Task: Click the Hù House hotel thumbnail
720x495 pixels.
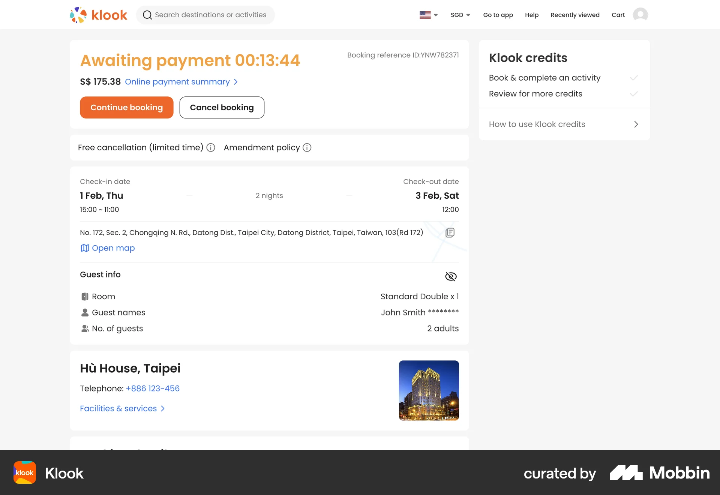Action: [429, 390]
